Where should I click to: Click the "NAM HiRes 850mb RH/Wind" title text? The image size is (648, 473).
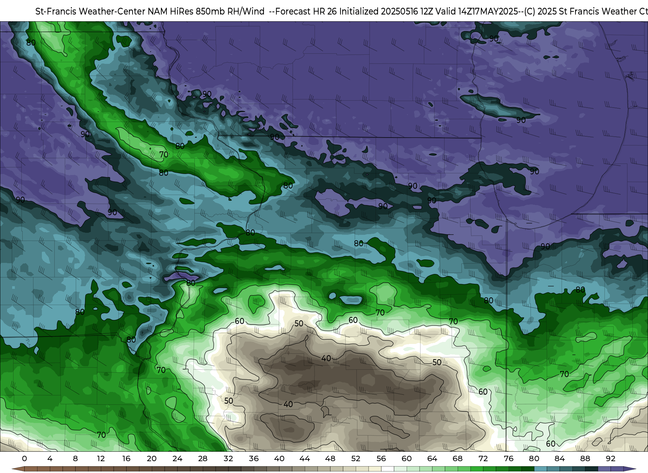coord(206,11)
